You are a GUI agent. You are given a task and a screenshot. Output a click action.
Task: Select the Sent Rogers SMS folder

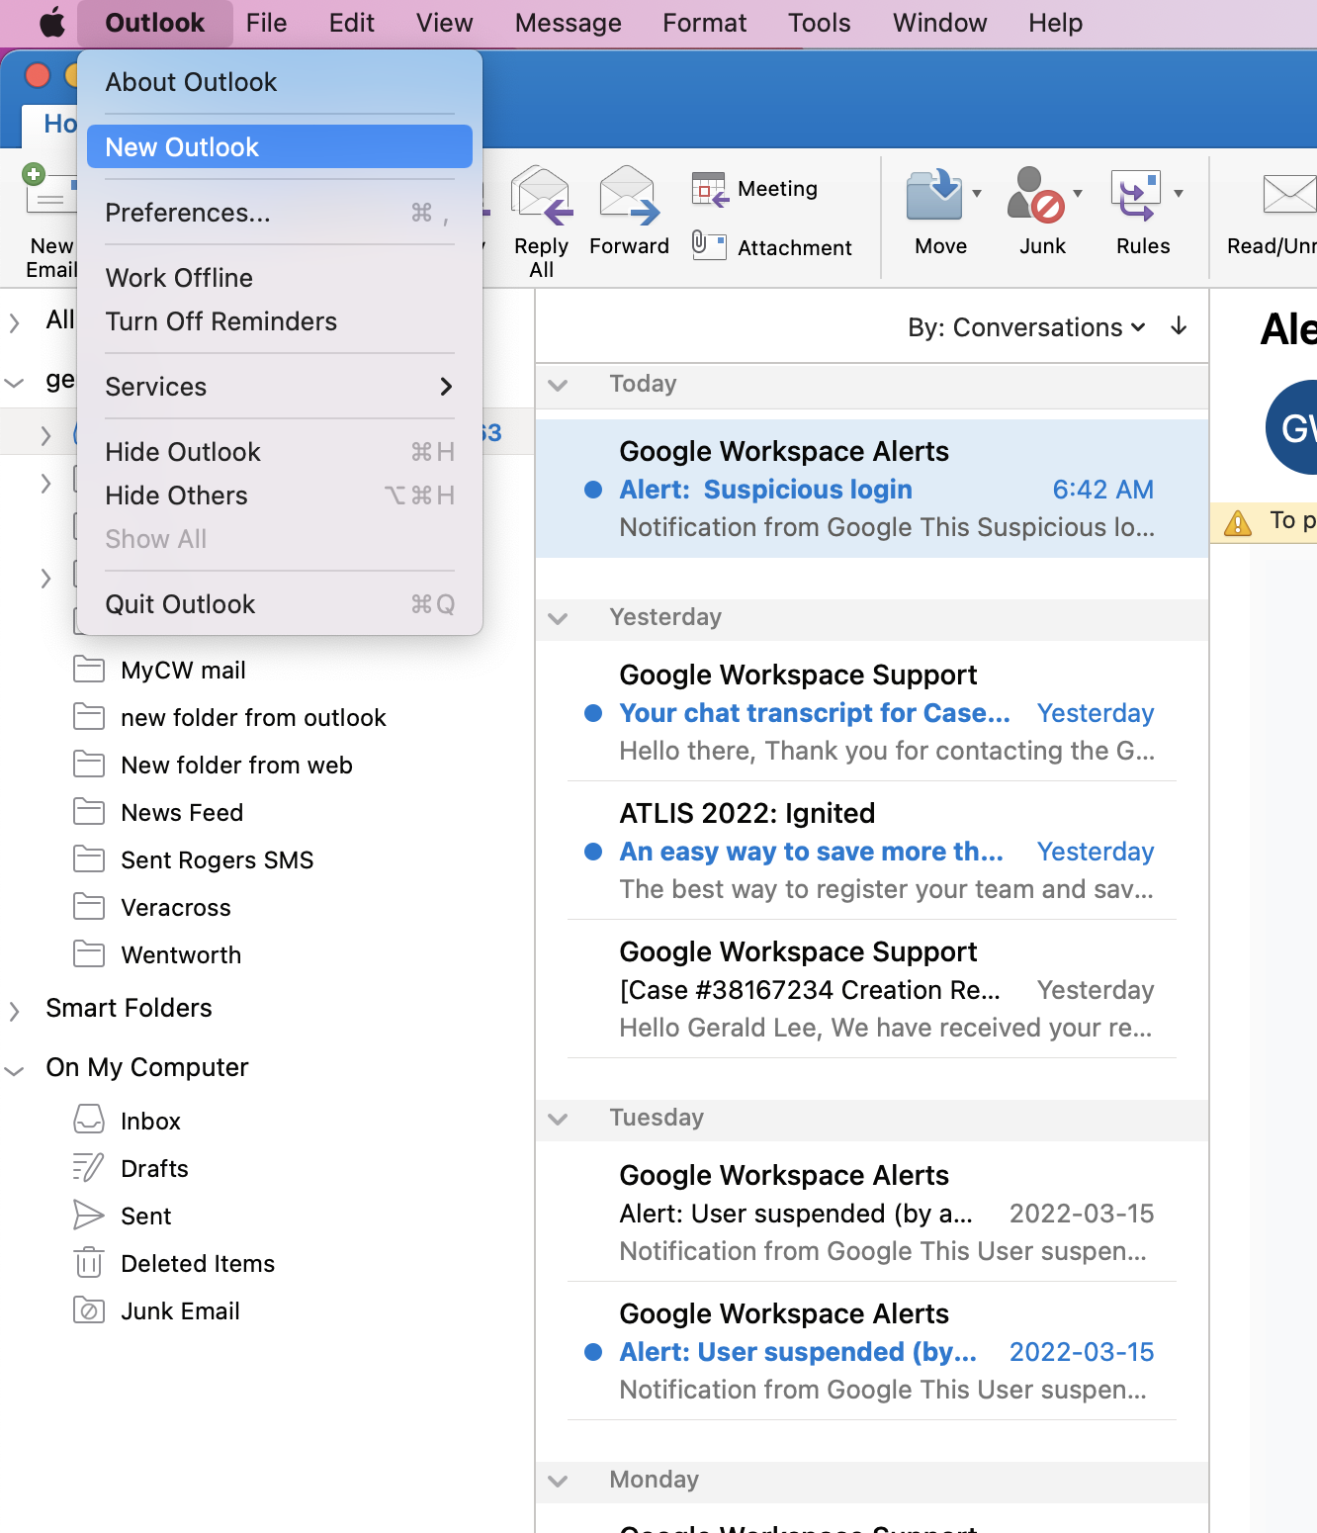[x=217, y=860]
